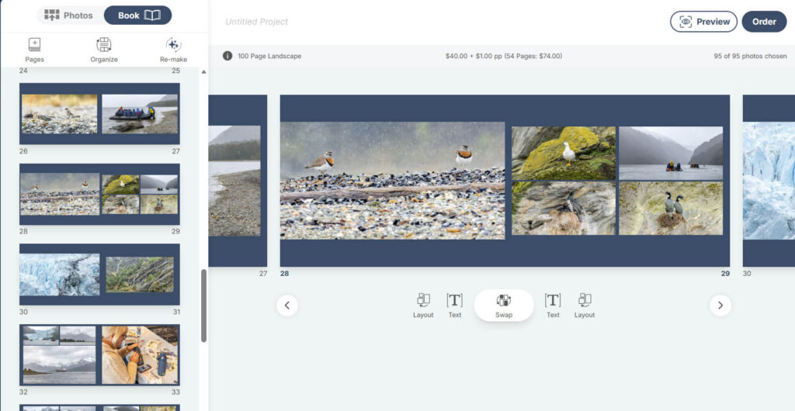The width and height of the screenshot is (795, 411).
Task: Click the glacier photo on page 30
Action: pos(769,181)
